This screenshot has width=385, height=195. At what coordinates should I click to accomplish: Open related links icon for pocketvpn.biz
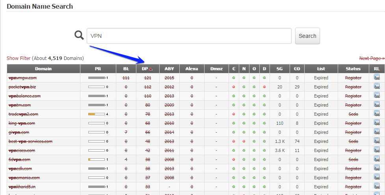click(377, 86)
